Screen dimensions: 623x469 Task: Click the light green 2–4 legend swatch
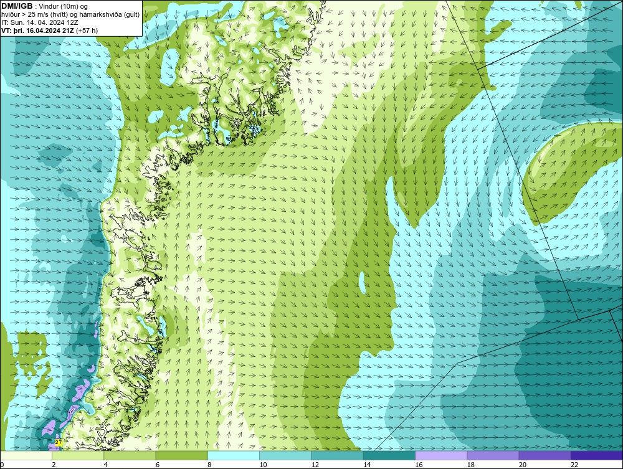tap(78, 455)
